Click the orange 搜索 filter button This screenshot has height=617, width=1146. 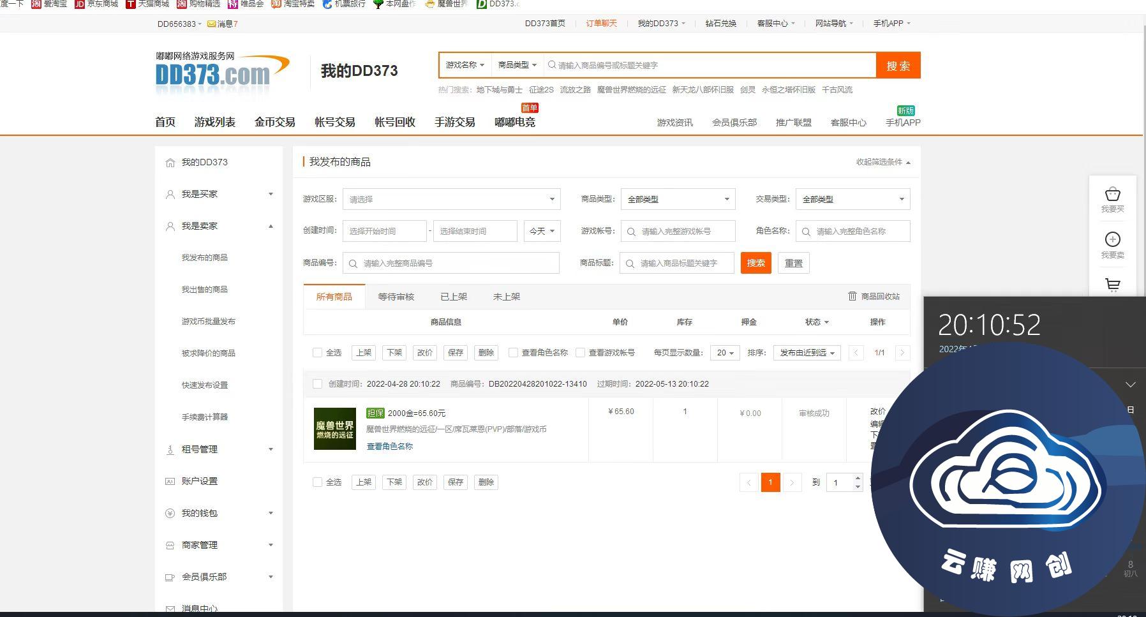point(755,263)
